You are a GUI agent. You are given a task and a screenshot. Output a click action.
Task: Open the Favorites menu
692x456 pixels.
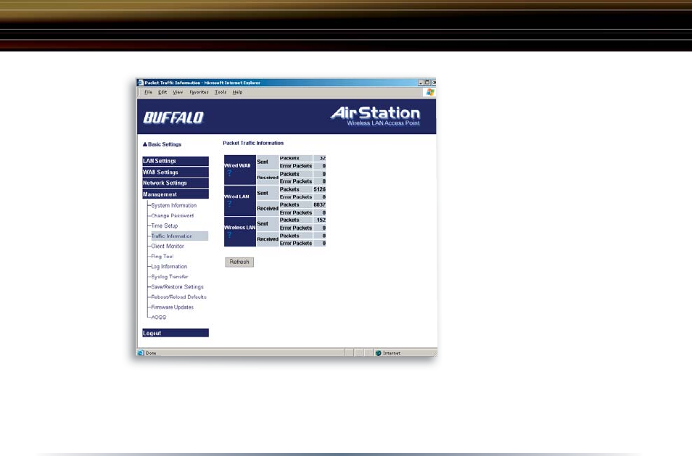coord(199,92)
